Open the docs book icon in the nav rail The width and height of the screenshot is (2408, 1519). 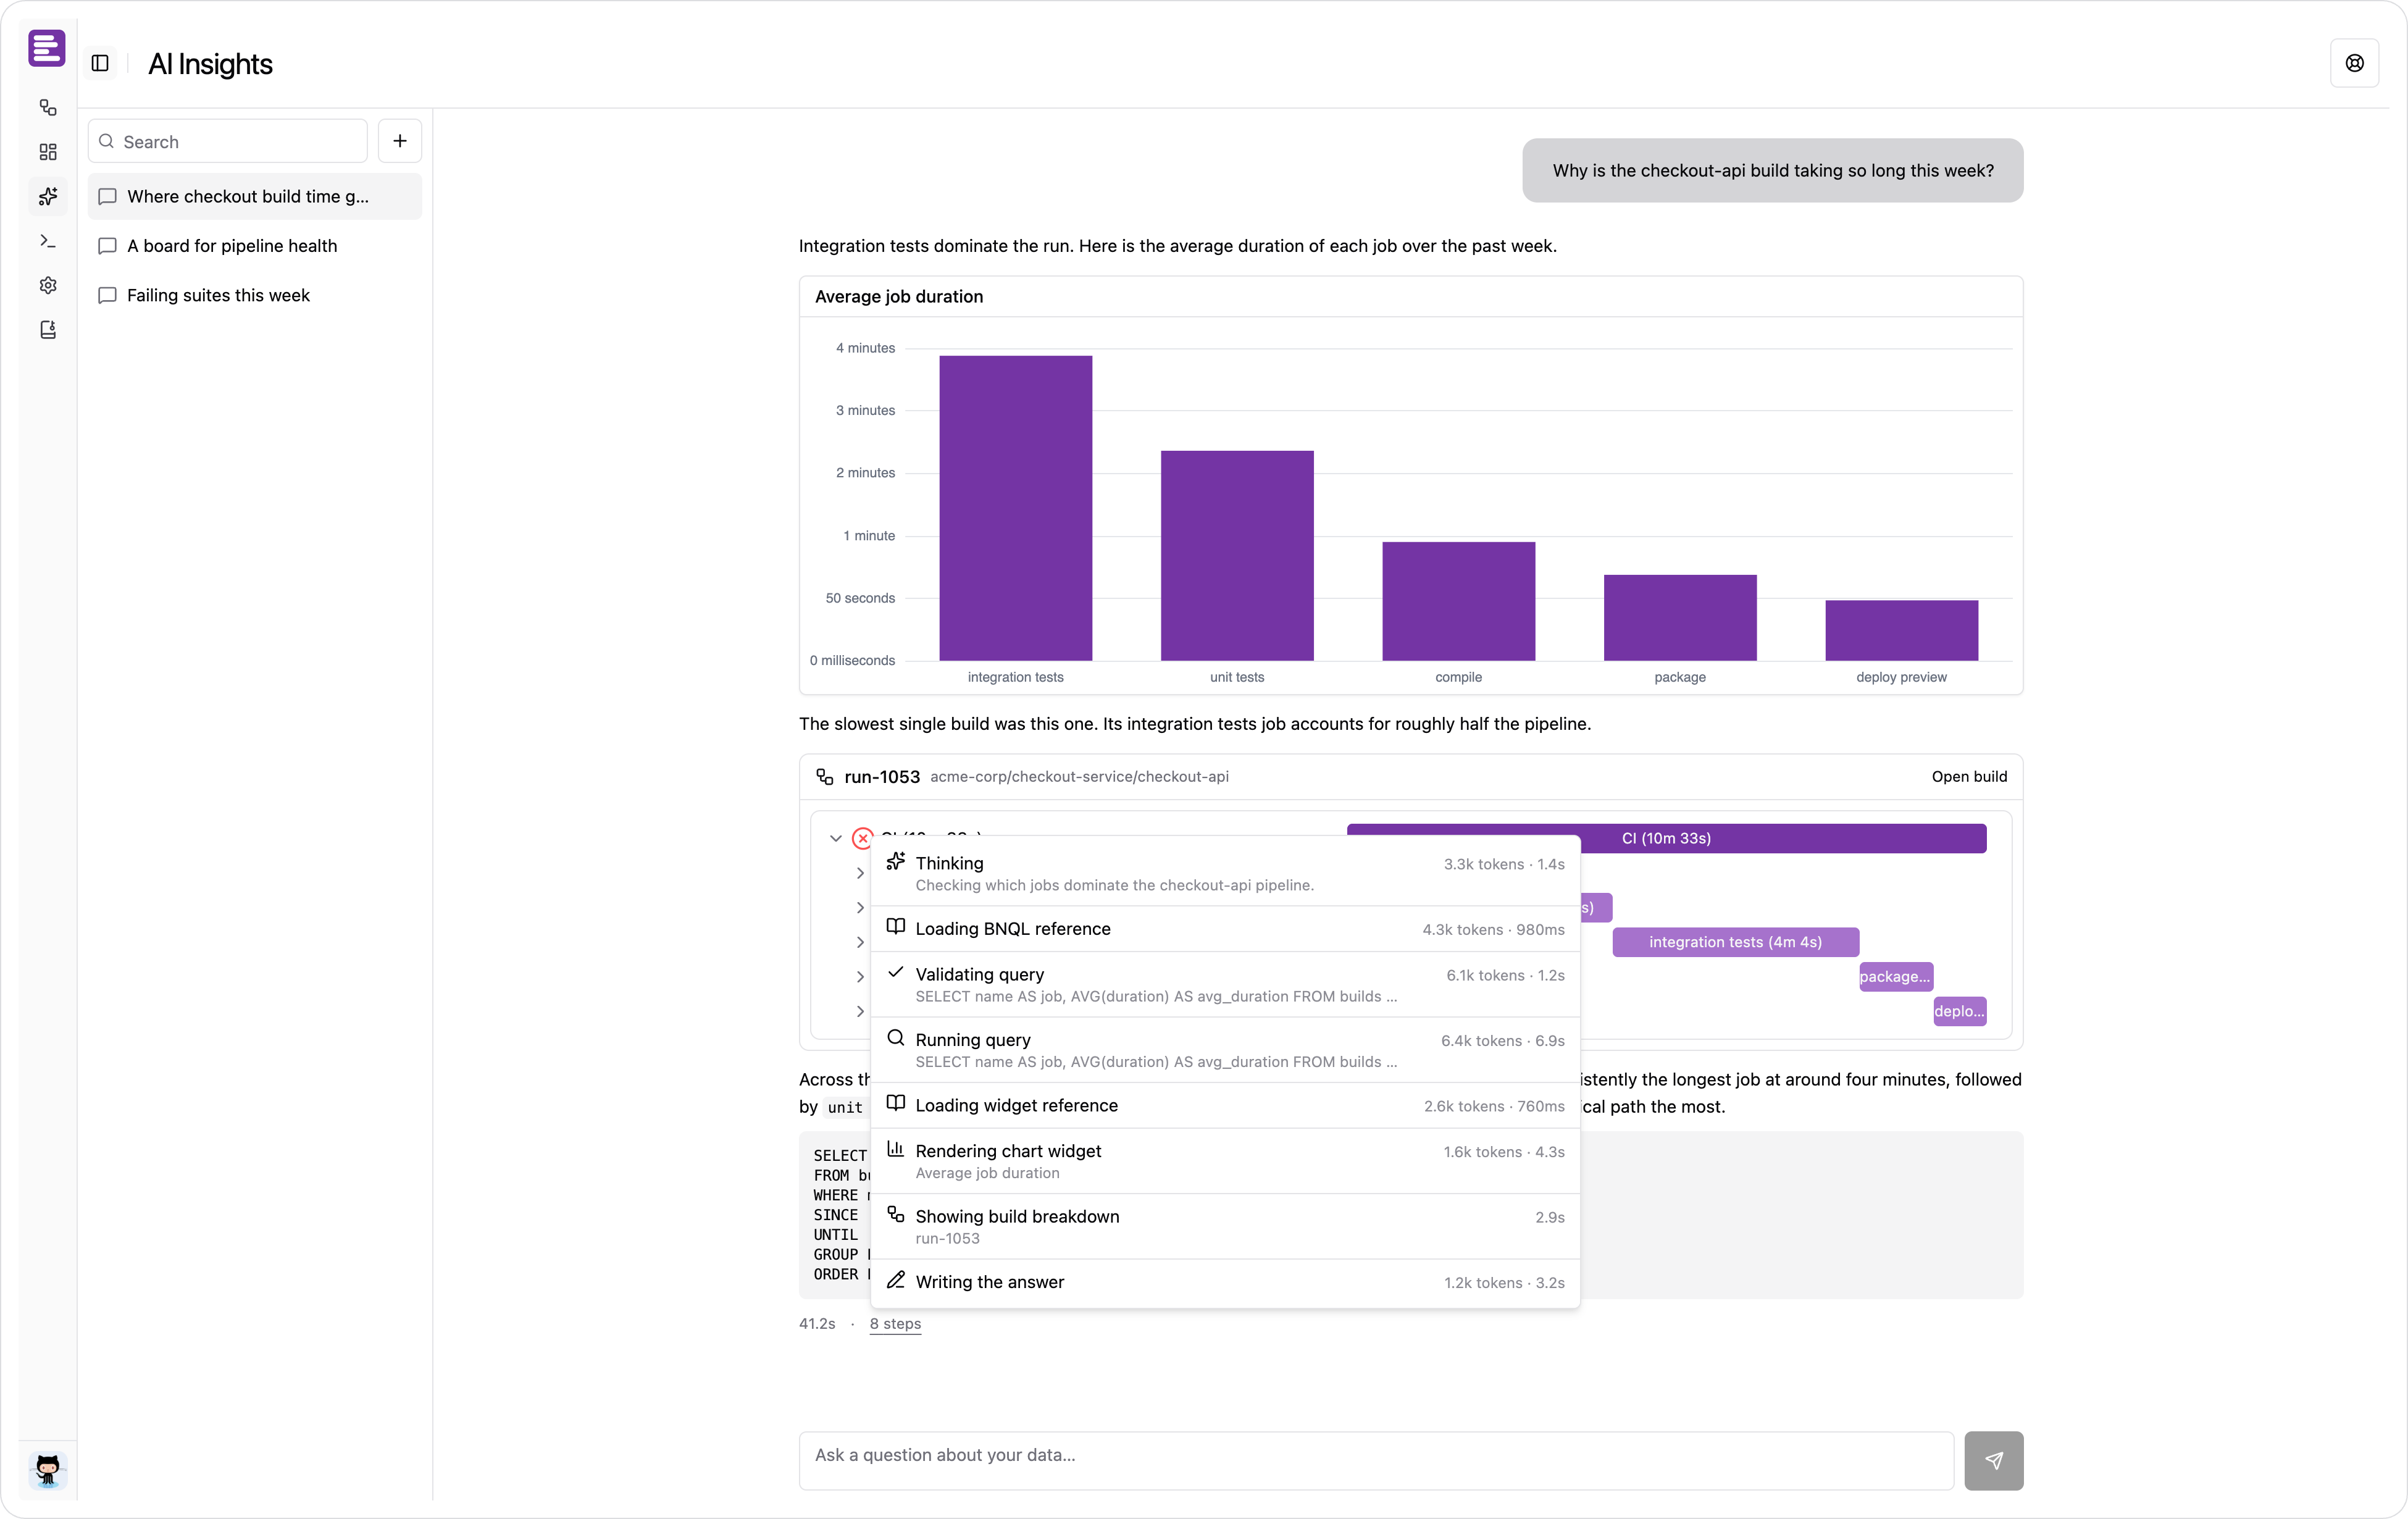click(x=48, y=330)
